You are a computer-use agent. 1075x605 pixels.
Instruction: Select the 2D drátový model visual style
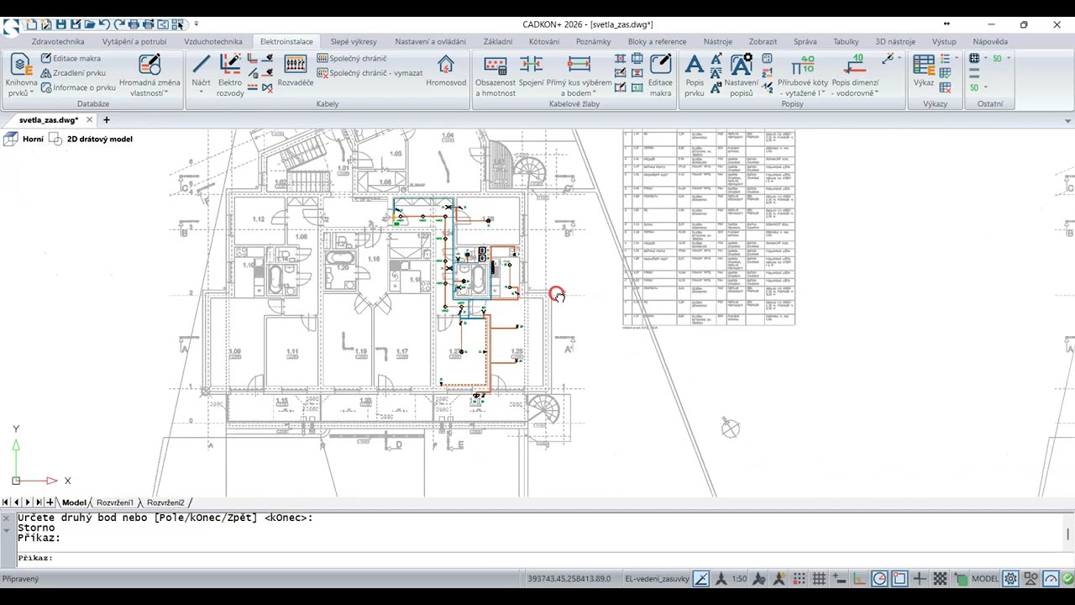pos(99,139)
